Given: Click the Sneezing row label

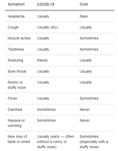Looking at the screenshot, I should pyautogui.click(x=15, y=60).
